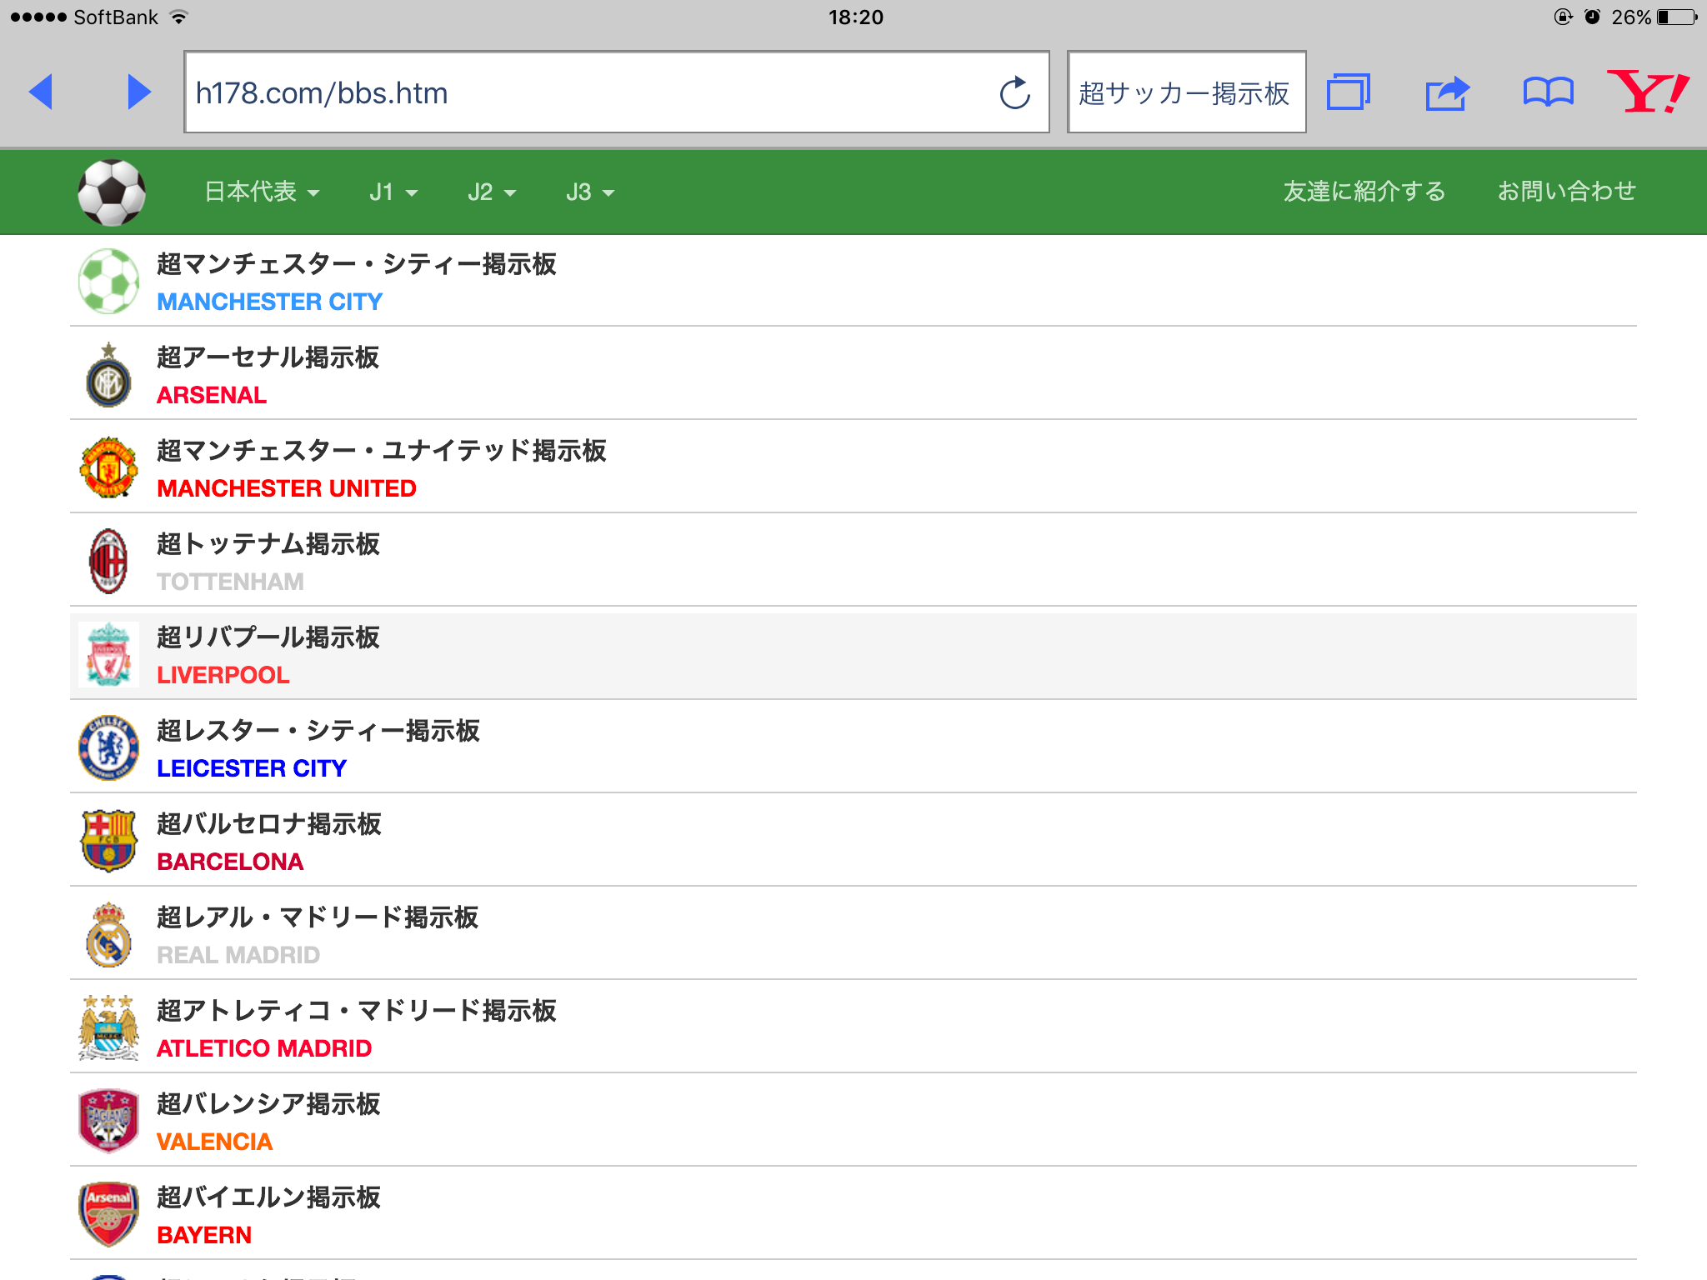Expand the J2 dropdown menu
This screenshot has width=1707, height=1280.
(x=491, y=192)
